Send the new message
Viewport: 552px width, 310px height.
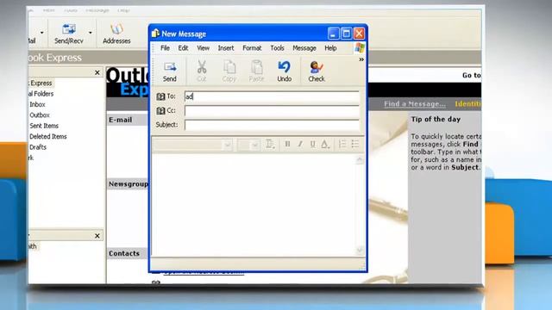click(170, 71)
